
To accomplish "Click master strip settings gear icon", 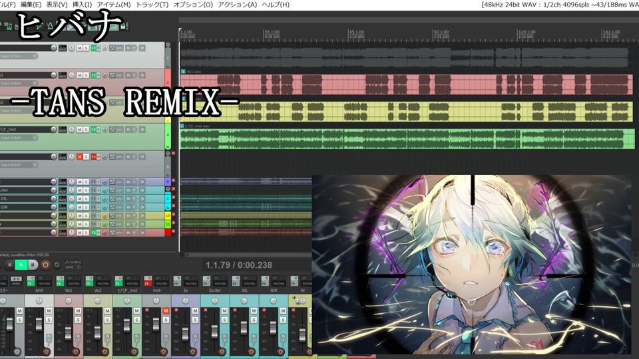I will 17,352.
